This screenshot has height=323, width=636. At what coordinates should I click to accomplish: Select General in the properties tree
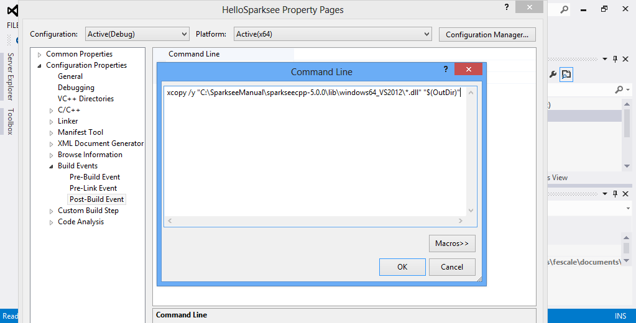coord(70,76)
